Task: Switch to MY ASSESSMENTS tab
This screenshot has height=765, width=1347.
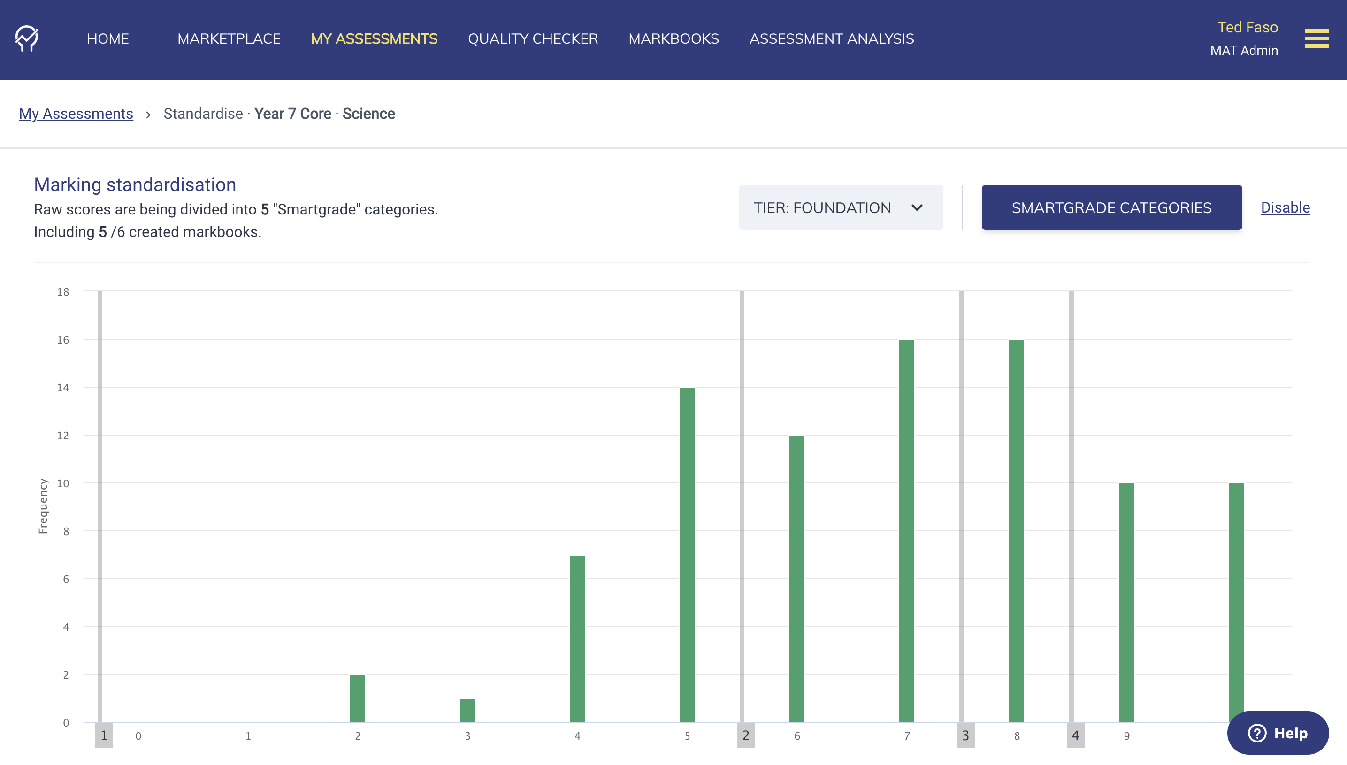Action: [x=374, y=38]
